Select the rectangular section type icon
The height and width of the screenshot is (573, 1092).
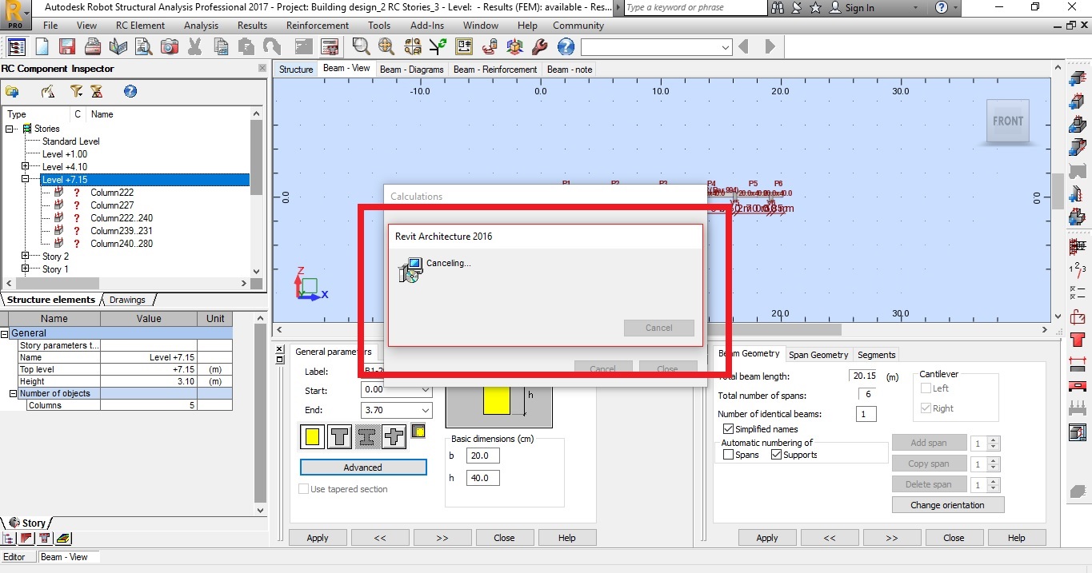[312, 437]
